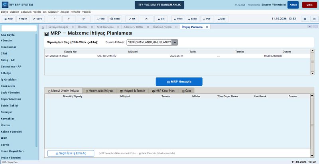This screenshot has width=319, height=164.
Task: Open the home tab icon
Action: [x=43, y=27]
